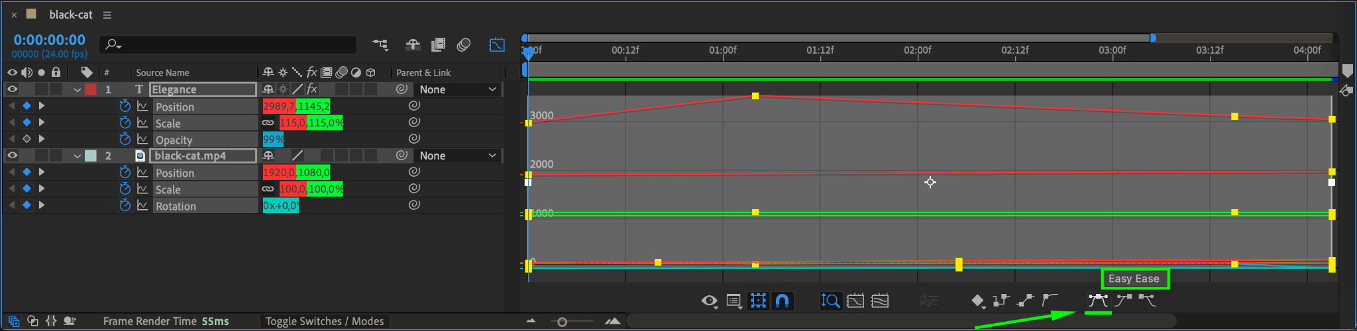This screenshot has height=331, width=1357.
Task: Click Fit all graphs to view
Action: pyautogui.click(x=879, y=301)
